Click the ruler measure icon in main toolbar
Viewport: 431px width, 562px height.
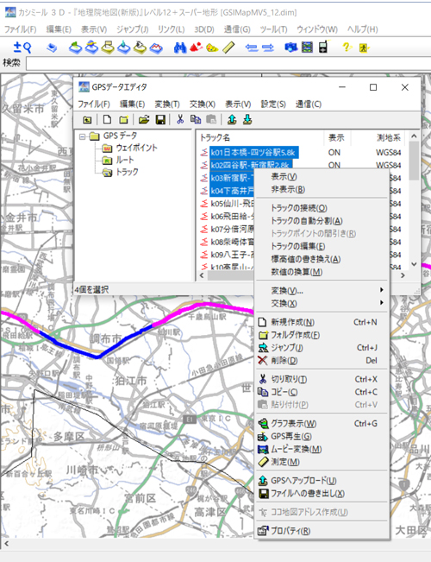point(228,47)
